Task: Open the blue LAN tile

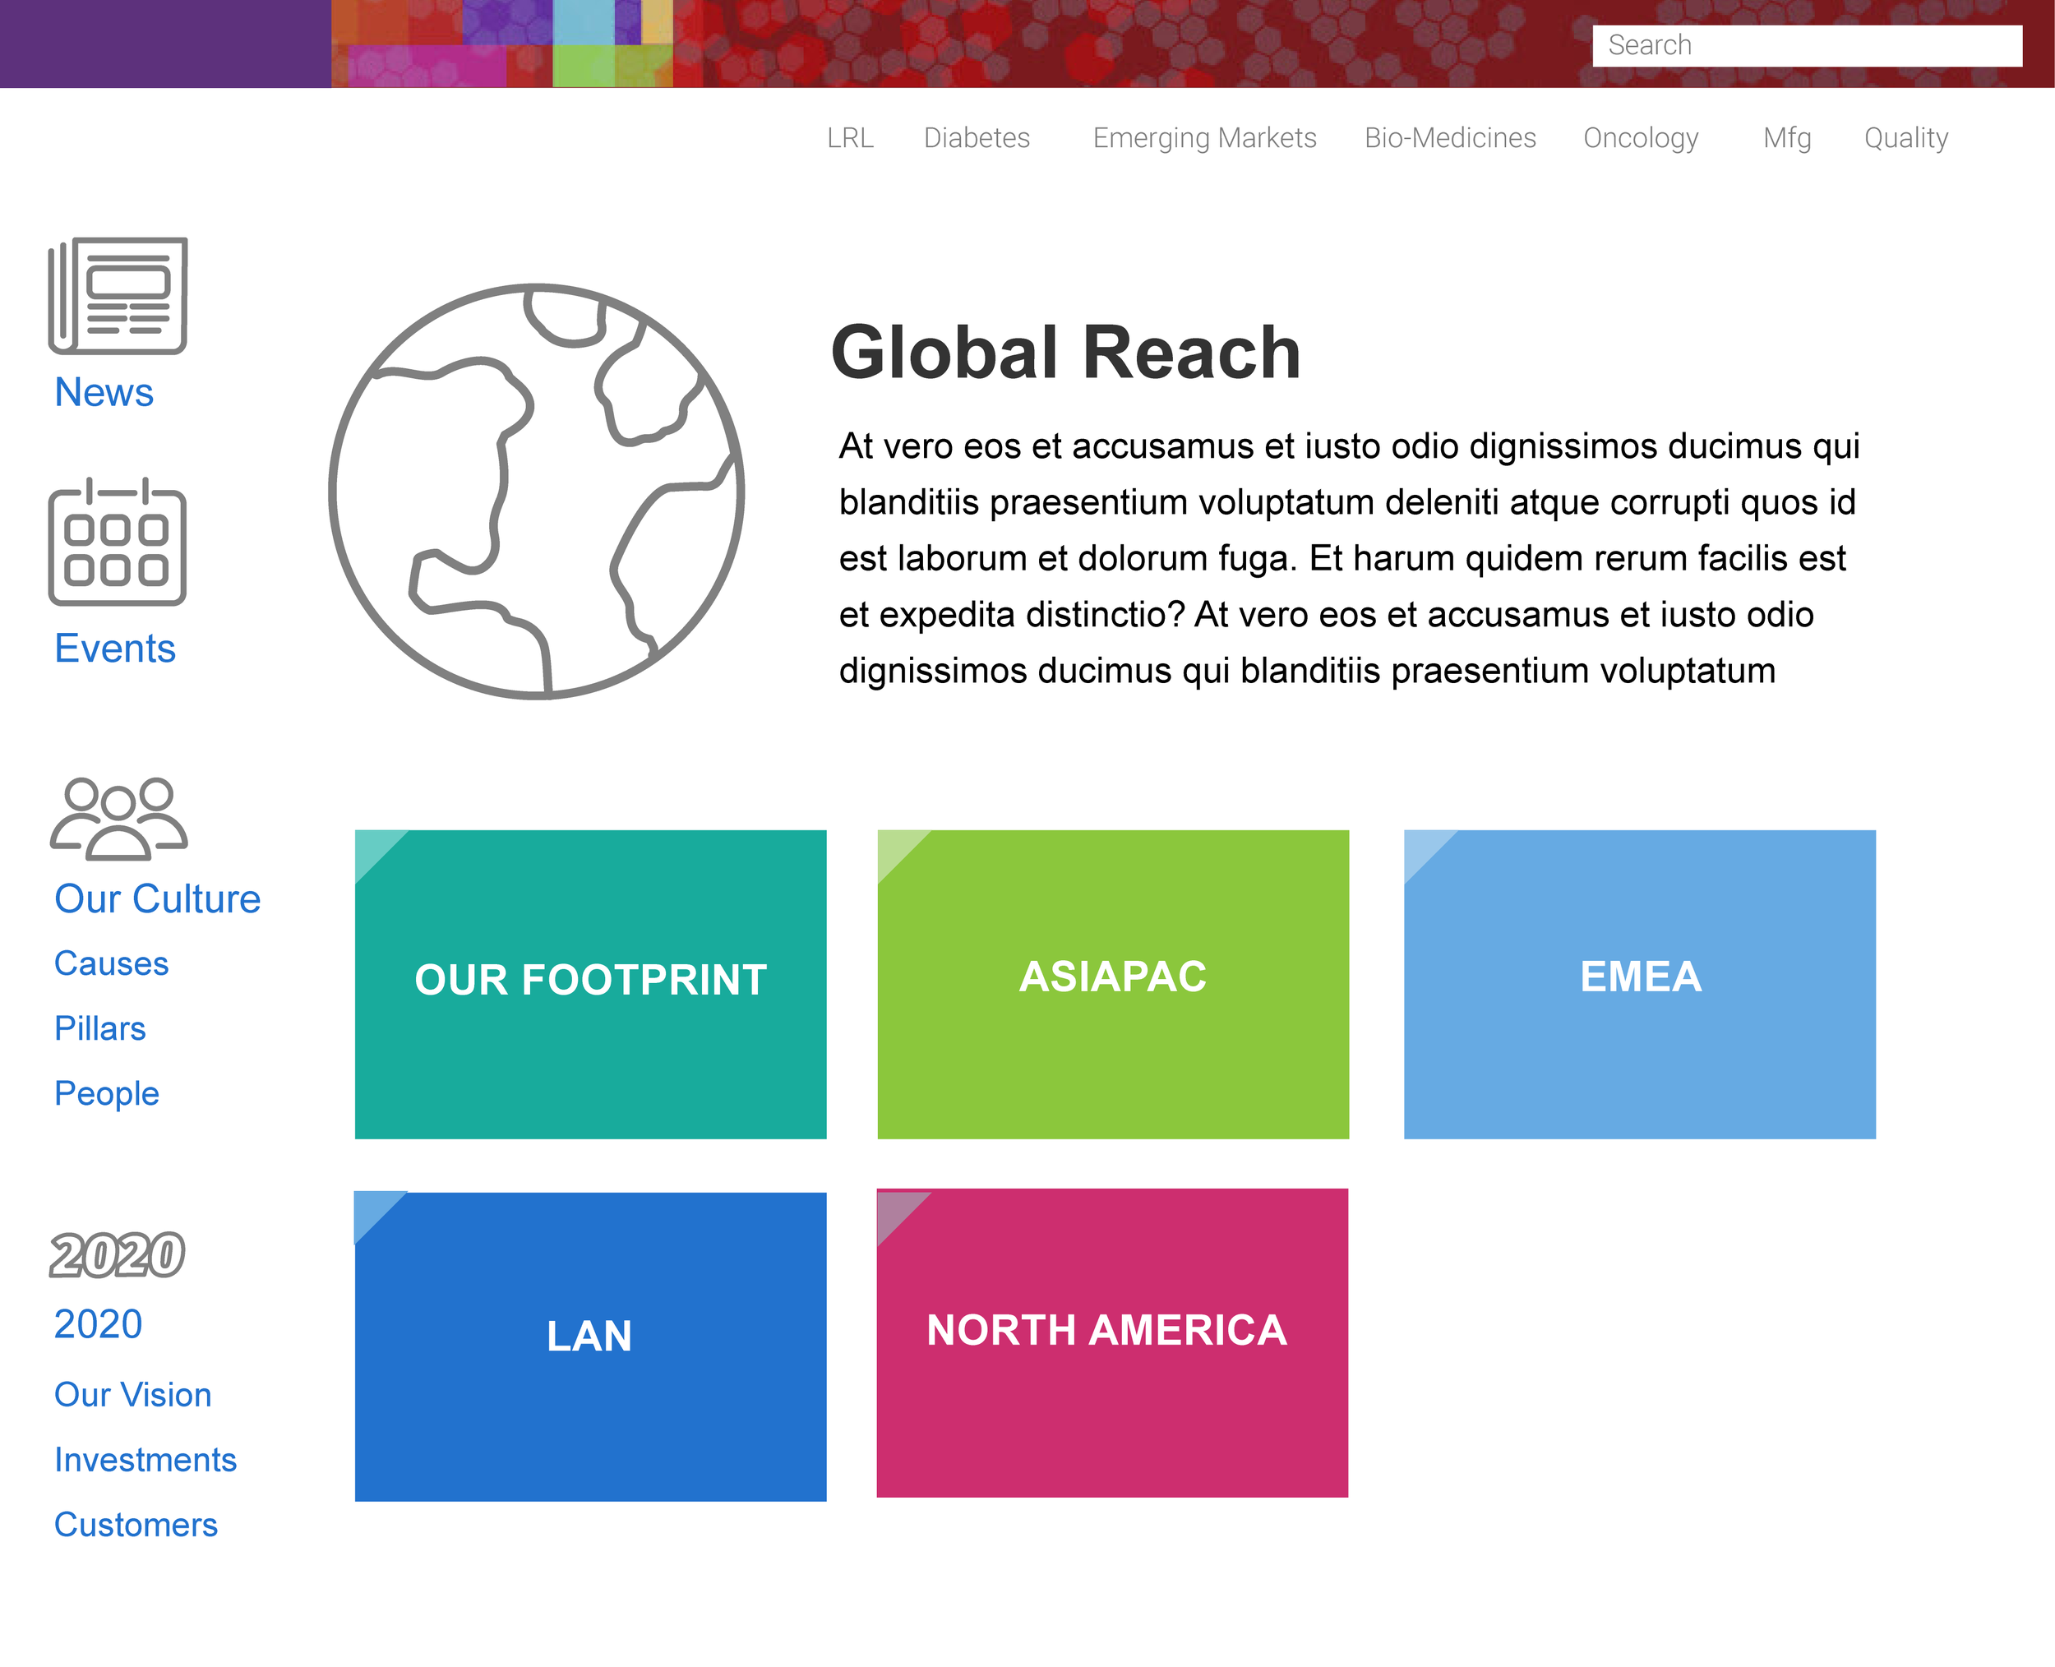Action: 590,1346
